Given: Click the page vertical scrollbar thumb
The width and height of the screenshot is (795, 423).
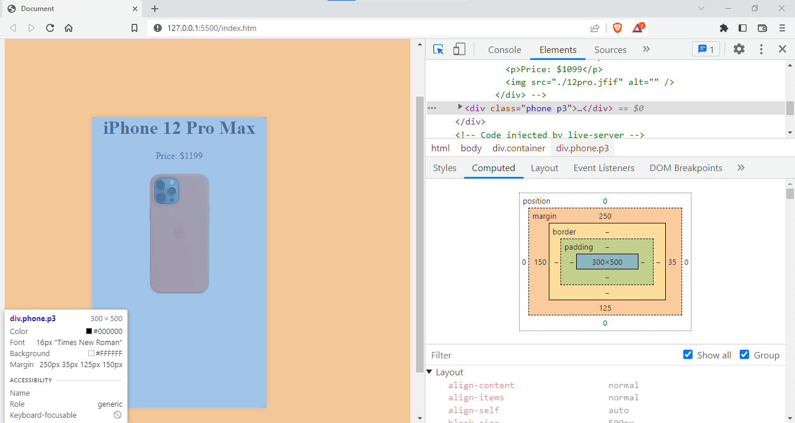Looking at the screenshot, I should click(x=420, y=234).
